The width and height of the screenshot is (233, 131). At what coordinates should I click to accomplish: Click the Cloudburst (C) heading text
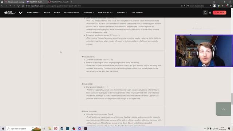89,57
